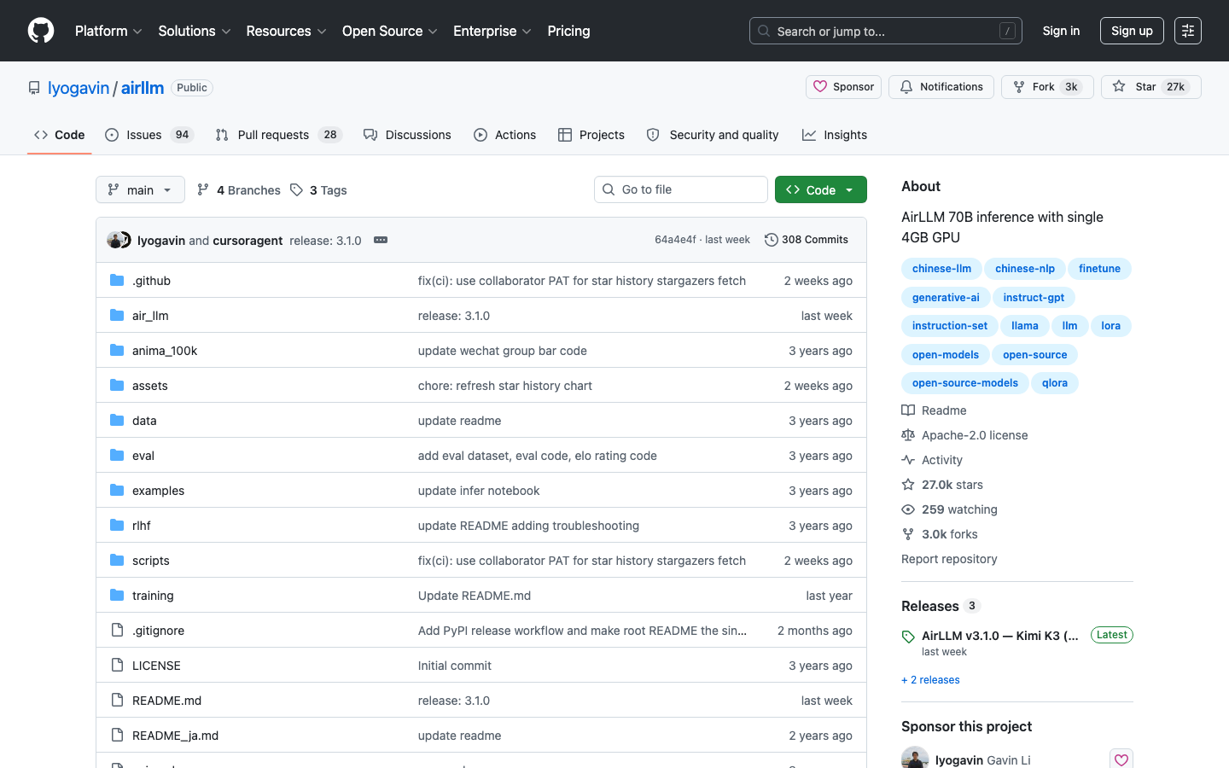Click the Sign up button

click(x=1132, y=31)
